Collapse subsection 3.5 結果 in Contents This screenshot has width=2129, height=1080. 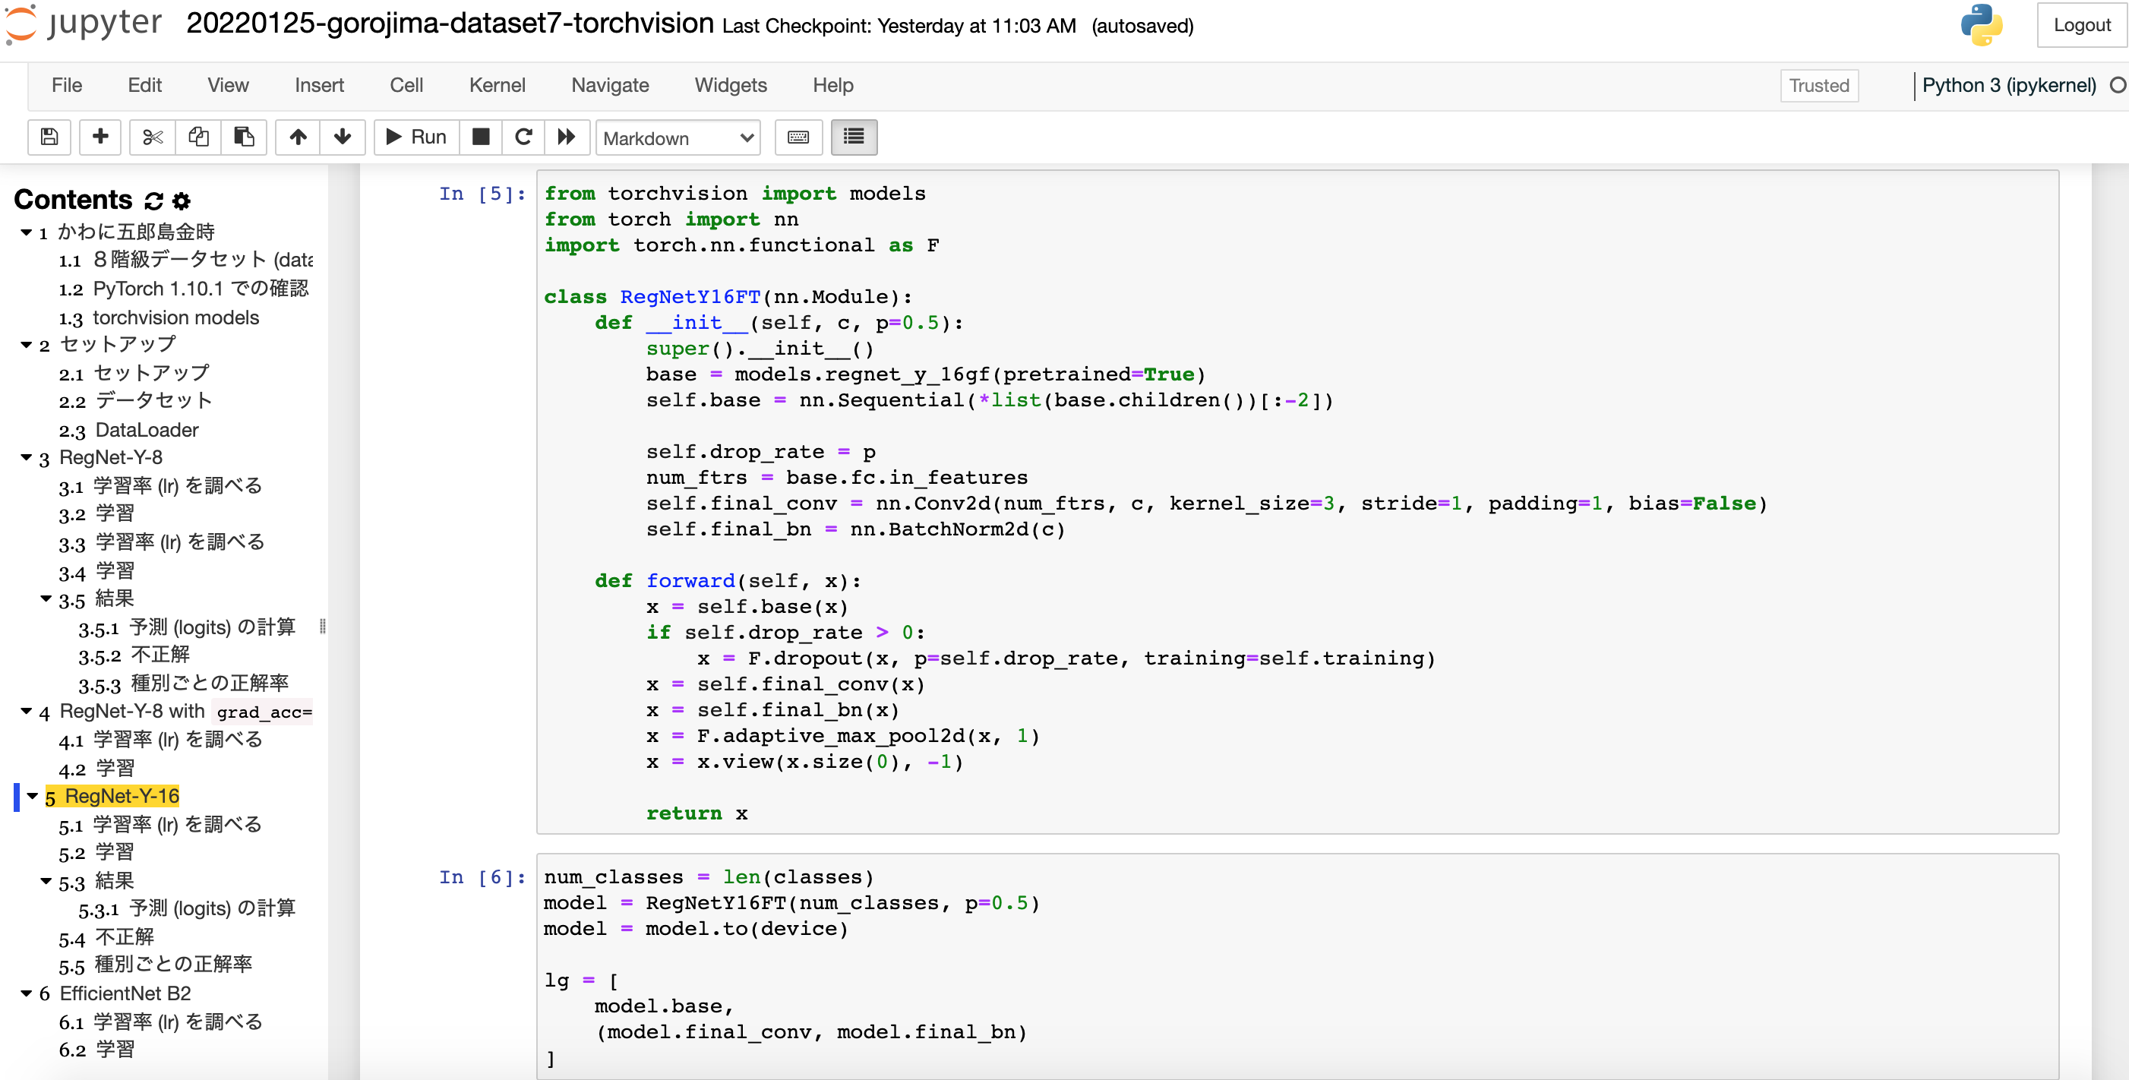(46, 598)
